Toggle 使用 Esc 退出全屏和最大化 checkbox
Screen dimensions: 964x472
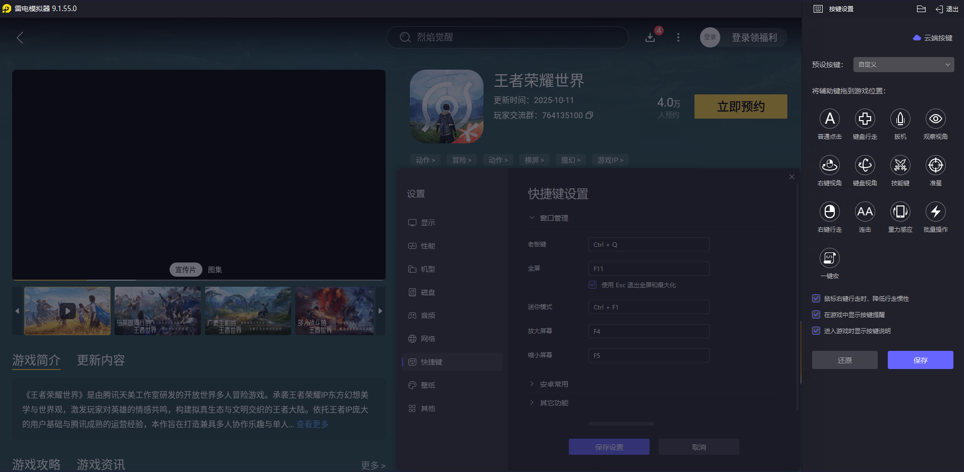coord(592,285)
